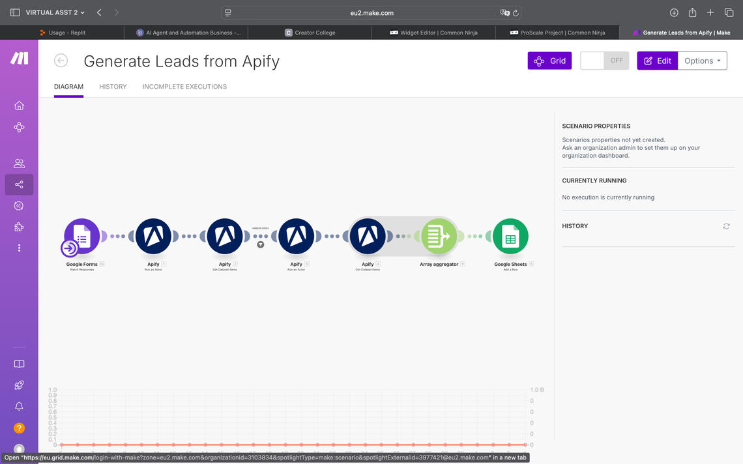Switch to the INCOMPLETE EXECUTIONS tab
The image size is (743, 464).
[x=184, y=87]
